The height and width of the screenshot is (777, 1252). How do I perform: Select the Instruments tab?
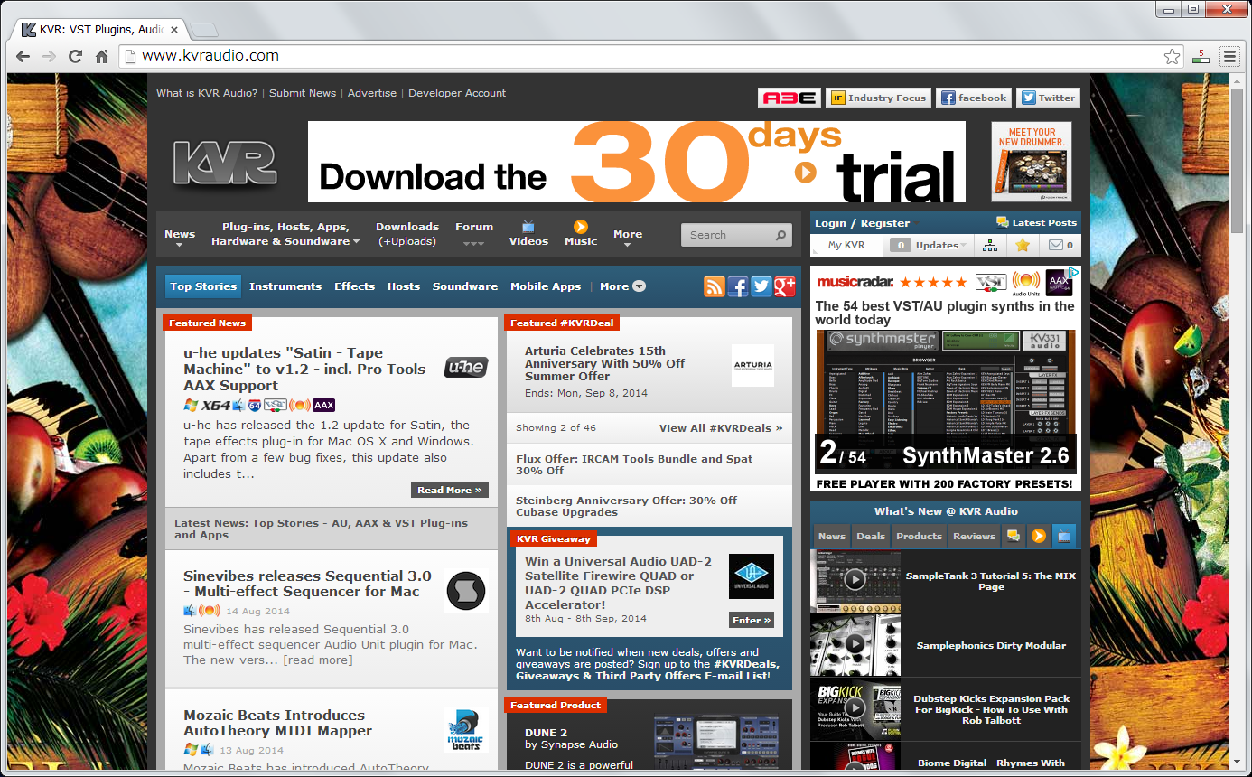(x=285, y=286)
